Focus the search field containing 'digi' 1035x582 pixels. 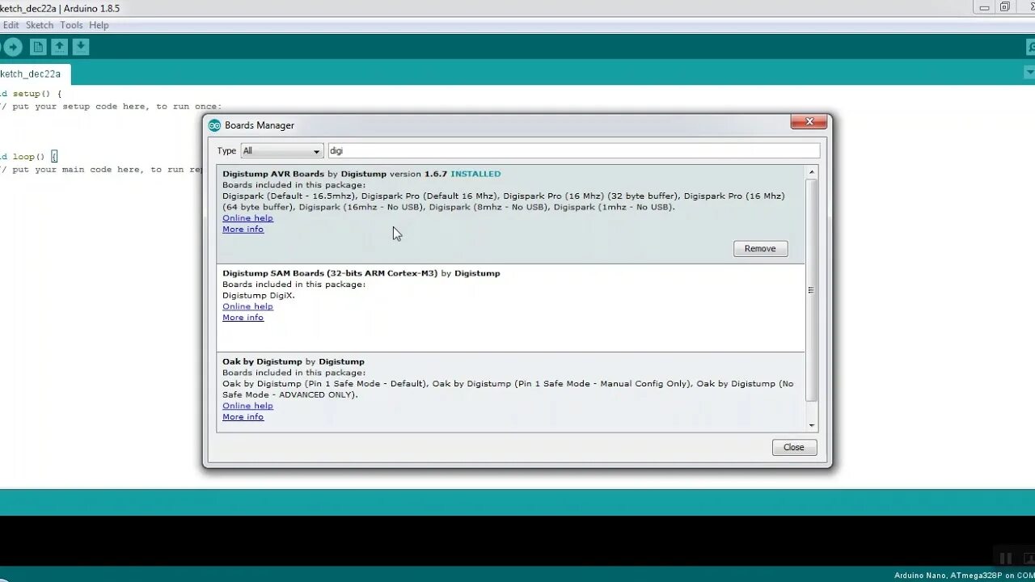[x=573, y=151]
